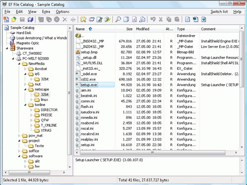Click the magnifying glass search icon
Viewport: 247px width, 185px height.
click(118, 19)
